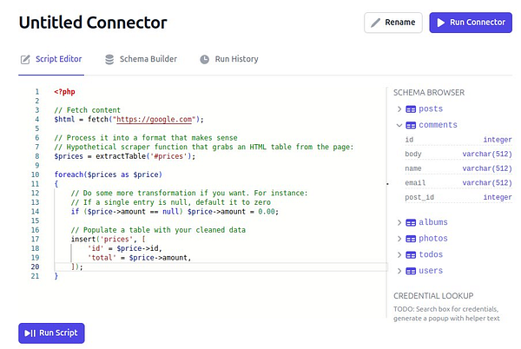Select the post_id column in comments
Screen dimensions: 521x349
[x=419, y=198]
